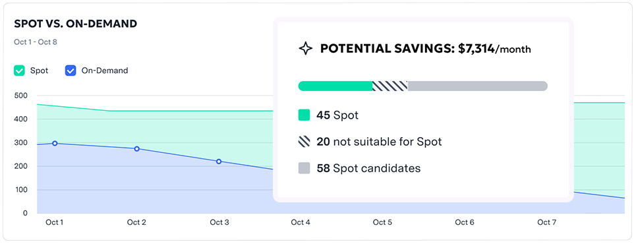The width and height of the screenshot is (636, 244).
Task: Click the green segment of savings bar
Action: 335,86
